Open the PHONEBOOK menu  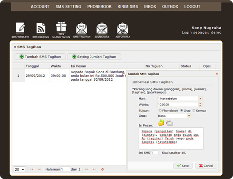[x=99, y=7]
